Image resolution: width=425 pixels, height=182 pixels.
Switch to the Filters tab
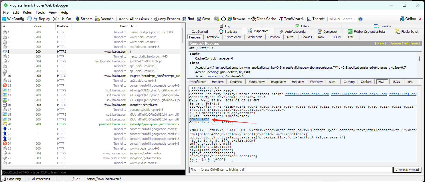pyautogui.click(x=302, y=26)
